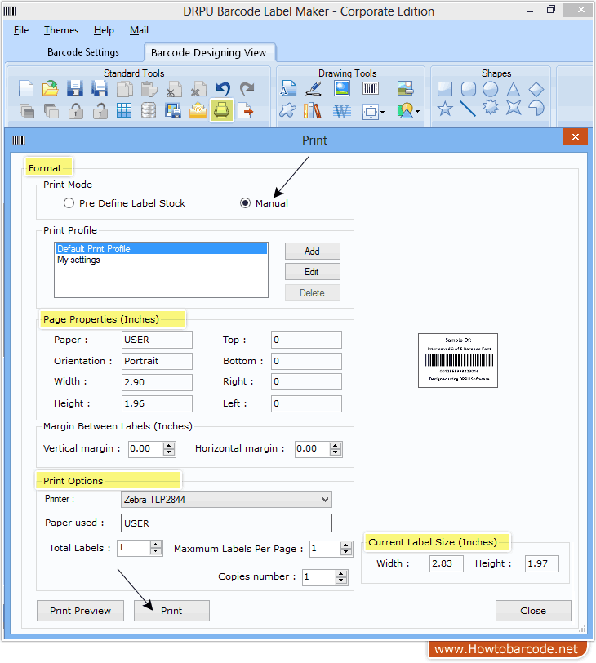
Task: Select the Text drawing tool
Action: (288, 88)
